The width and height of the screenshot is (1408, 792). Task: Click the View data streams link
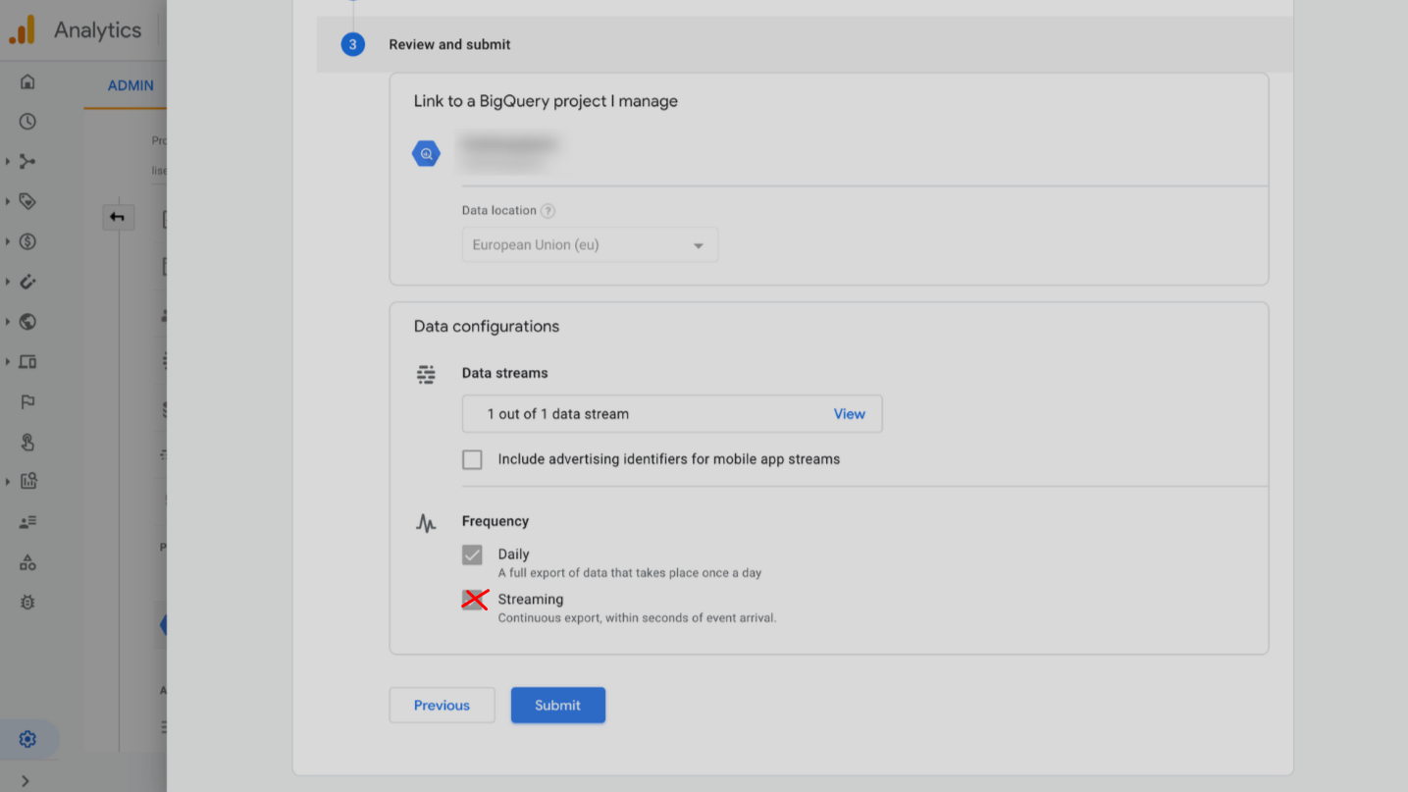[849, 414]
